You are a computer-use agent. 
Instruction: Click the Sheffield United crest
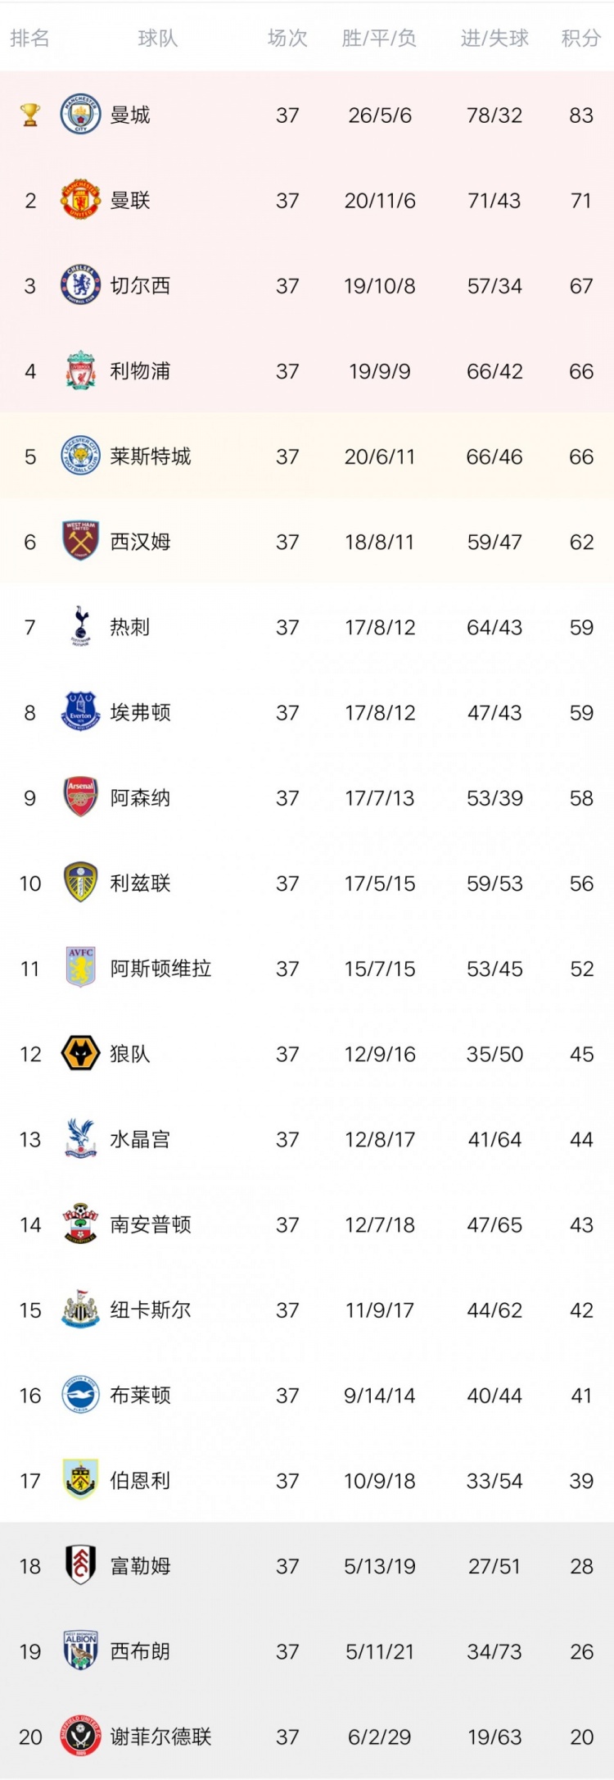[x=80, y=1736]
